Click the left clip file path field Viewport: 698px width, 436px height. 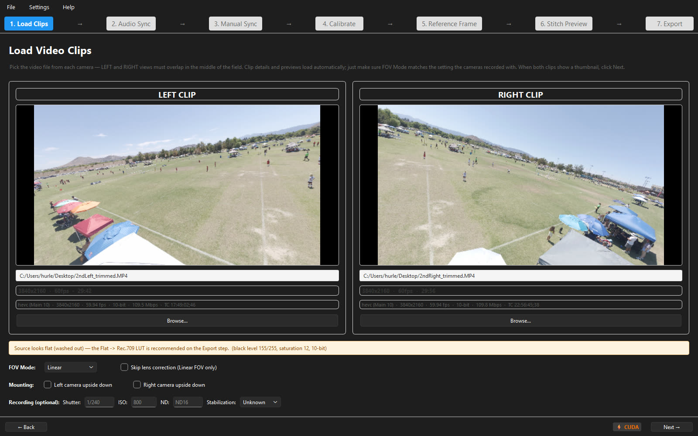coord(177,276)
